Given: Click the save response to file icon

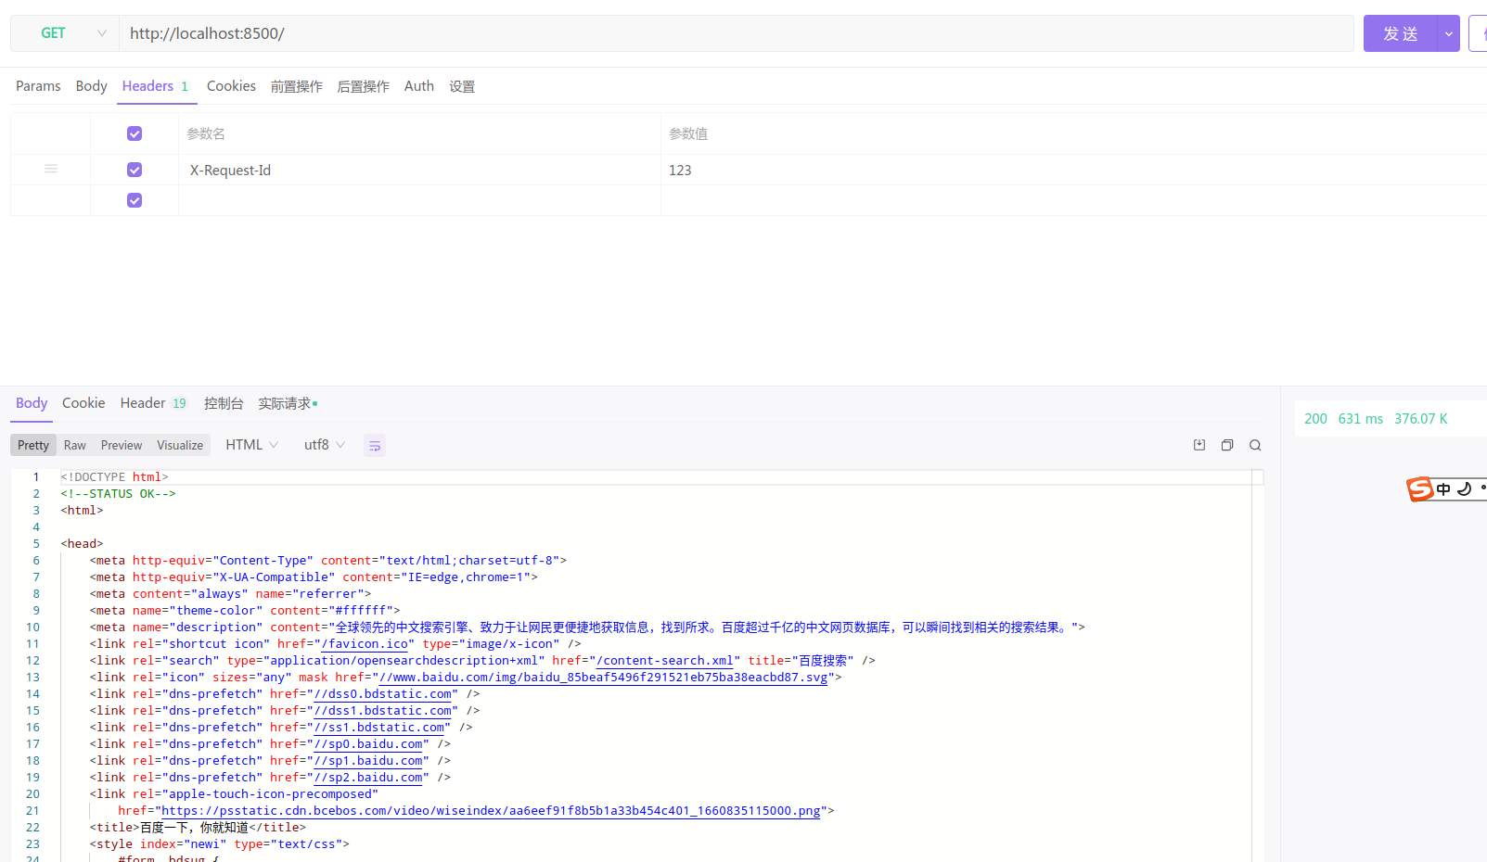Looking at the screenshot, I should pyautogui.click(x=1199, y=445).
